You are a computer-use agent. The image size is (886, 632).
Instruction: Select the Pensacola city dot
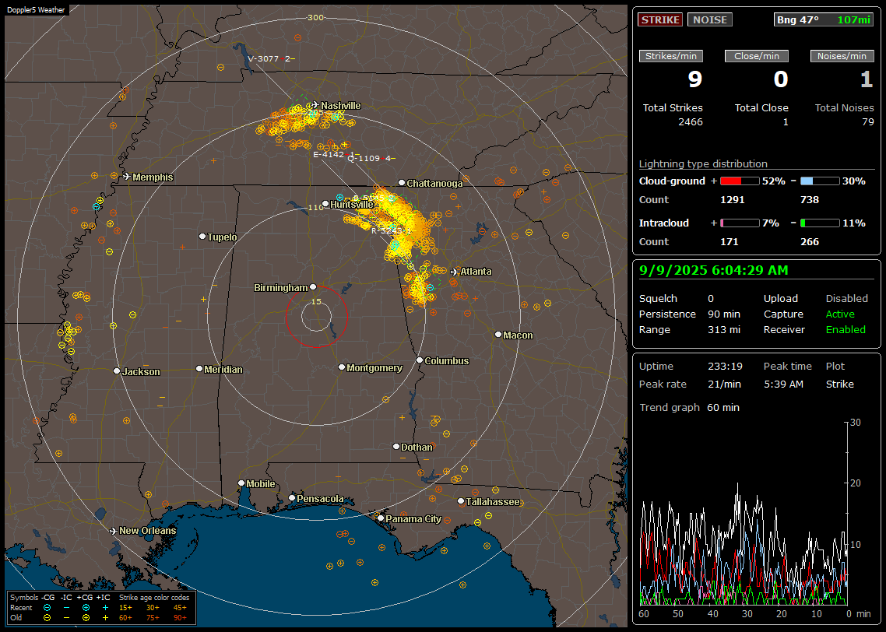click(x=291, y=497)
